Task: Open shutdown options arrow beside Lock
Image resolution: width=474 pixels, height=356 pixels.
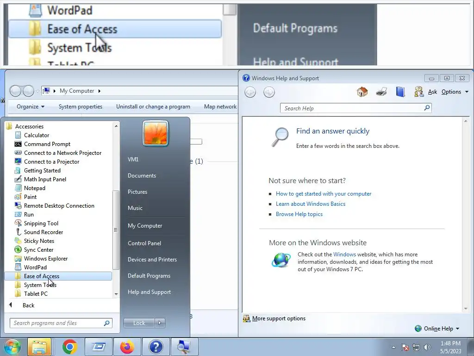Action: click(160, 323)
